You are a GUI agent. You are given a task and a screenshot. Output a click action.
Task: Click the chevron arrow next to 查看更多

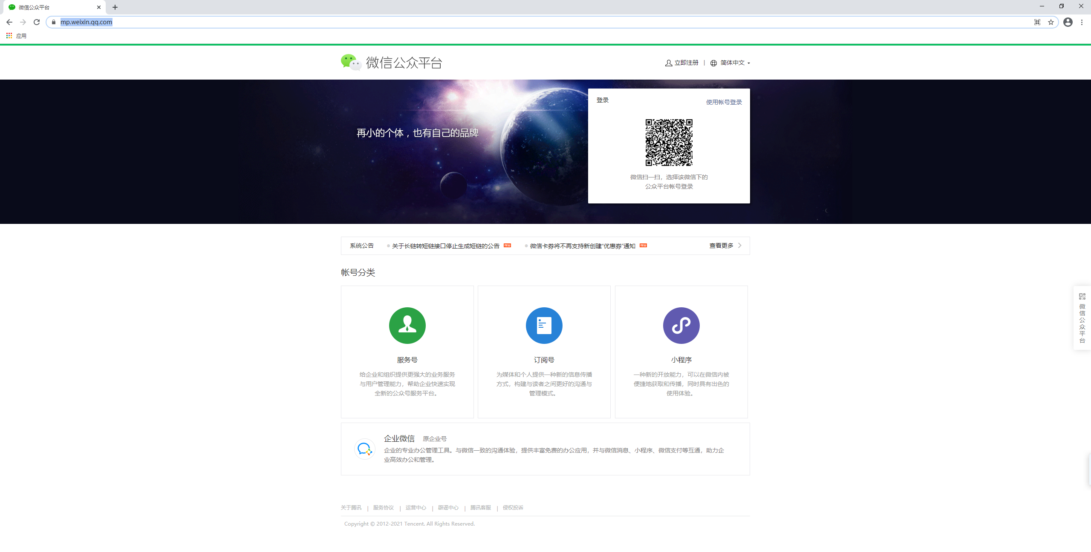[x=740, y=246]
